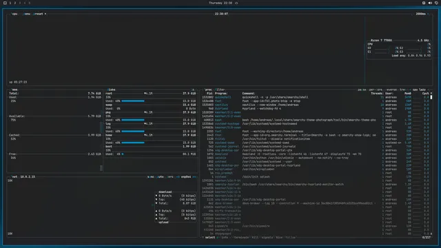Select the /usr/bin/pipewire process row

[315, 226]
